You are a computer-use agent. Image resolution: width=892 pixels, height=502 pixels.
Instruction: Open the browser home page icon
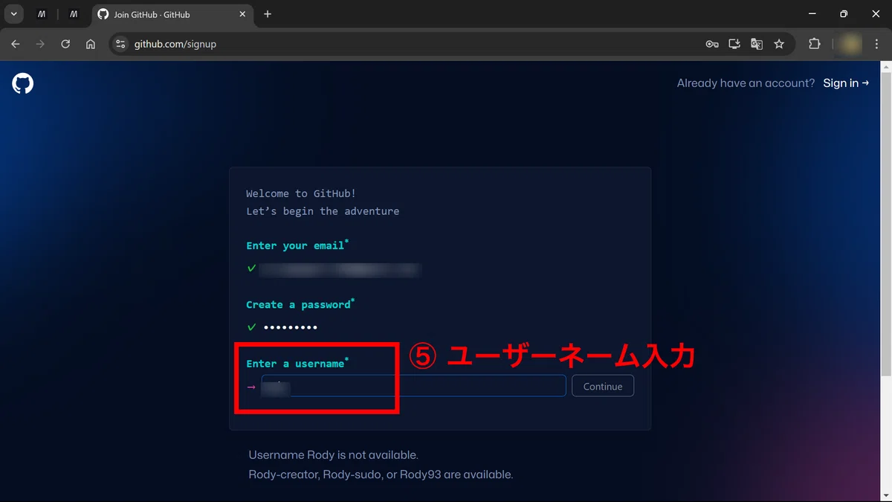[x=91, y=44]
